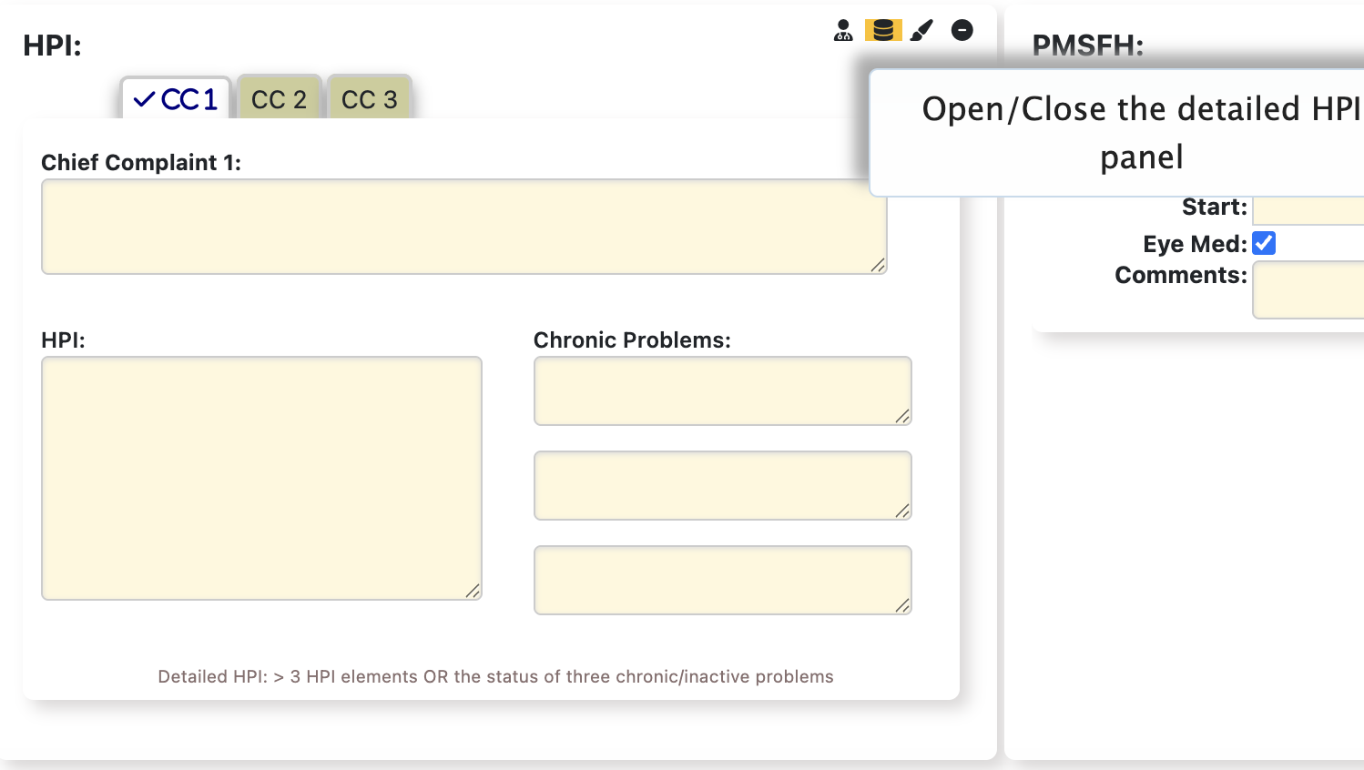Click the HPI text area resize handle

coord(473,592)
